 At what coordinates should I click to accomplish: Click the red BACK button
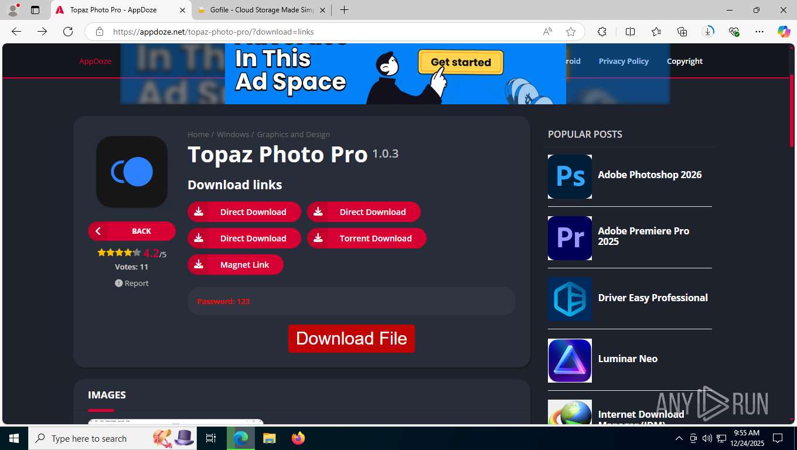point(132,231)
